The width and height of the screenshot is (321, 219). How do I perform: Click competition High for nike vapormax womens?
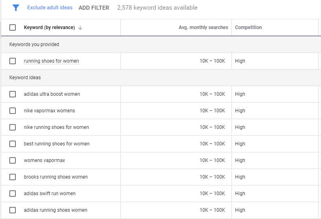[240, 111]
